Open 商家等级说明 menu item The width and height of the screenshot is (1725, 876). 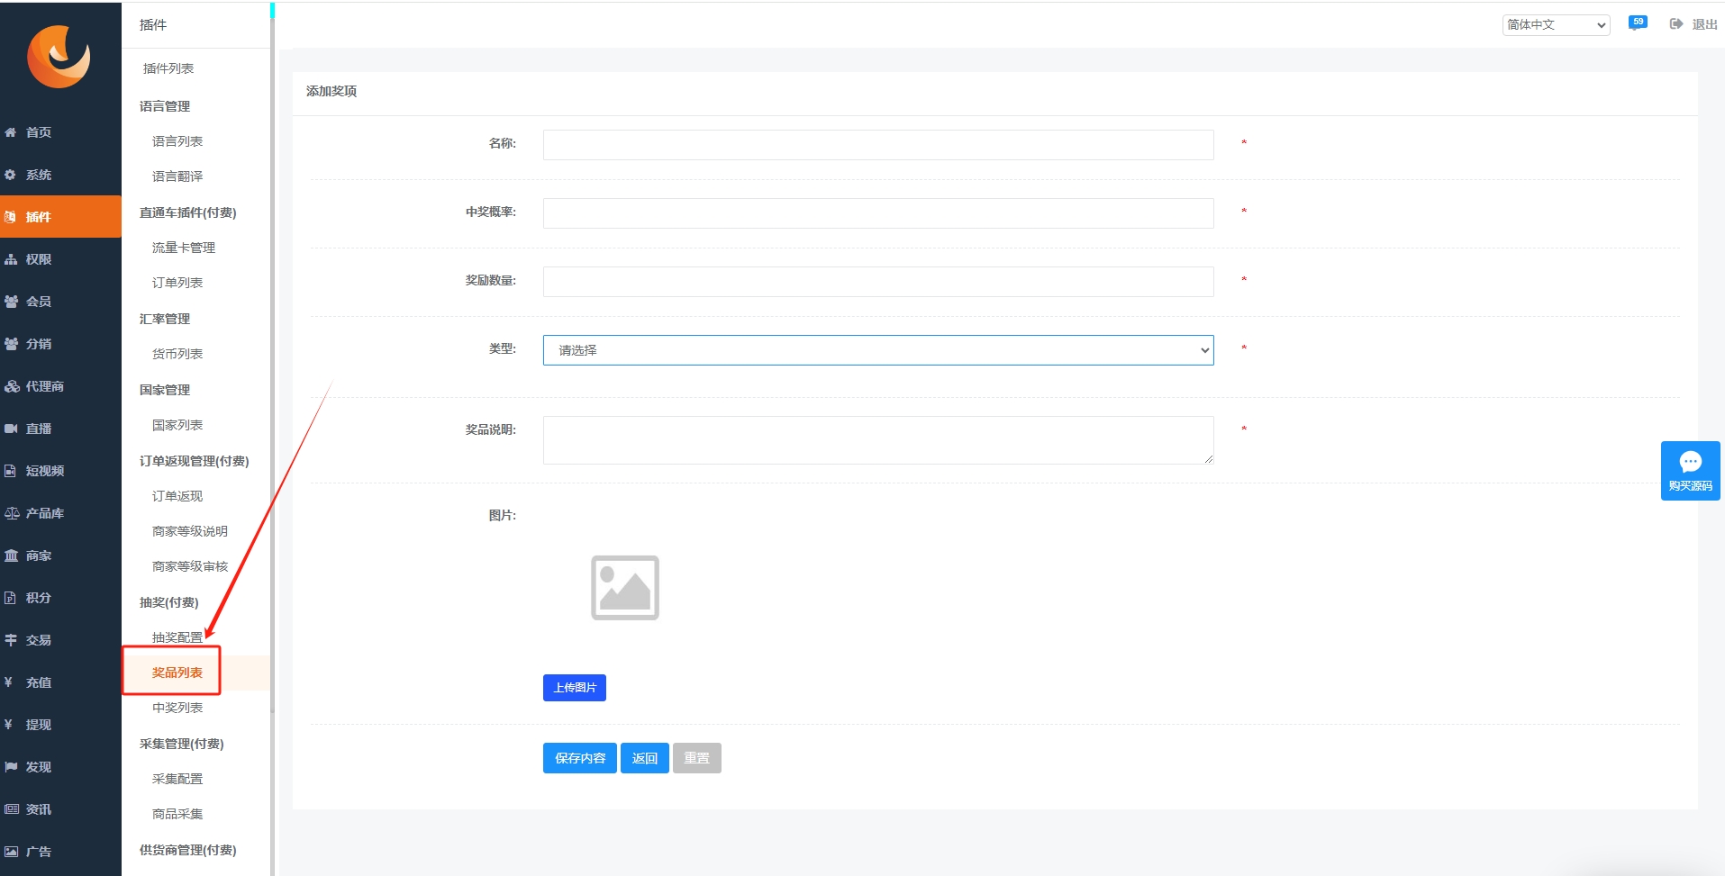click(x=190, y=531)
